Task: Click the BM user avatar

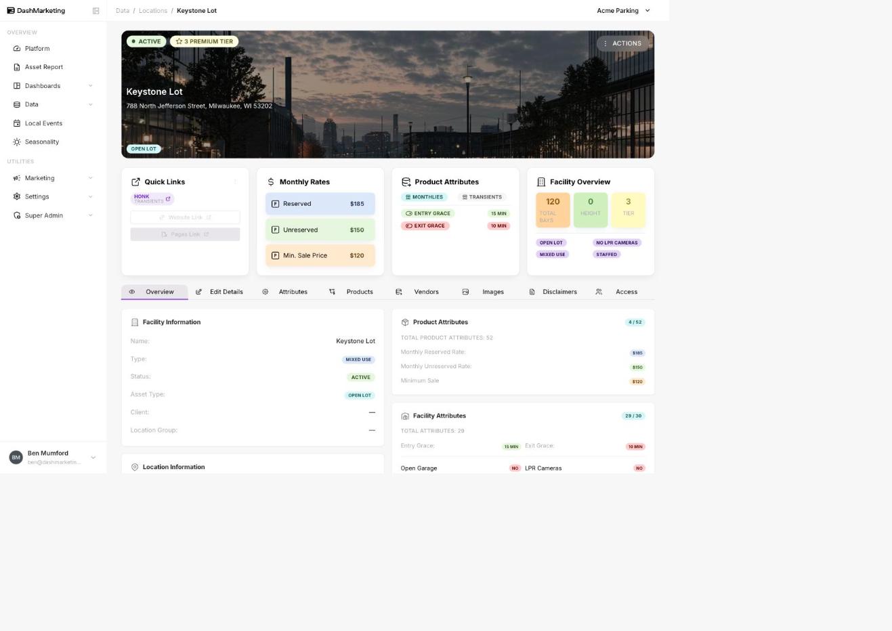Action: [16, 458]
